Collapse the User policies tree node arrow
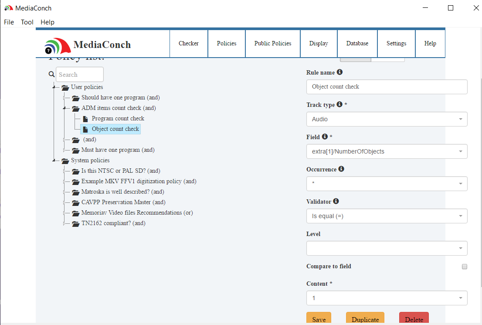482x325 pixels. click(x=54, y=87)
